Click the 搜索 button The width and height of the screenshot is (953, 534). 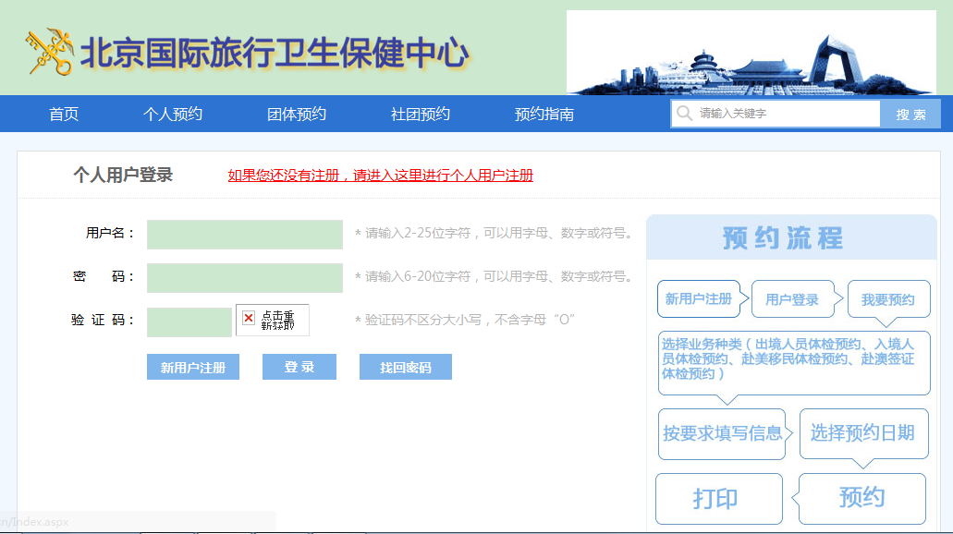[910, 115]
